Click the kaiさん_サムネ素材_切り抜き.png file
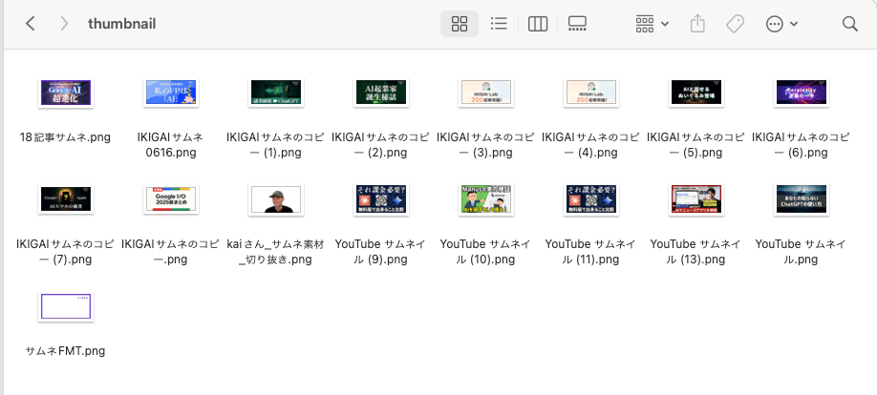 click(276, 198)
